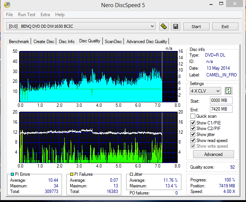Click the PI Errors graph area
This screenshot has height=202, width=246.
tap(98, 76)
